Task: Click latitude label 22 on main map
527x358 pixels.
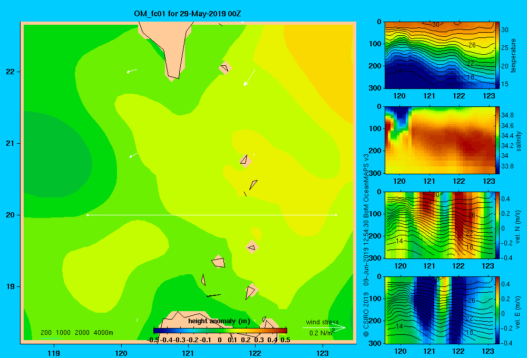Action: 10,72
